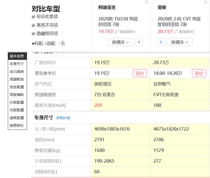Toggle the 隐藏相同项 checkbox
The height and width of the screenshot is (178, 210).
[33, 34]
